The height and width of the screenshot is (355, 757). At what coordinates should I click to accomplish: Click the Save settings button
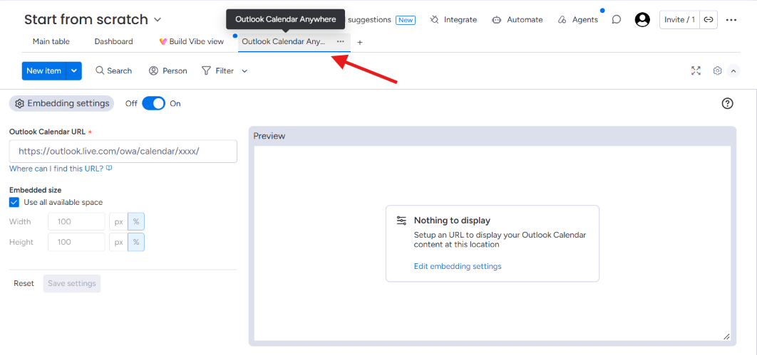coord(72,283)
